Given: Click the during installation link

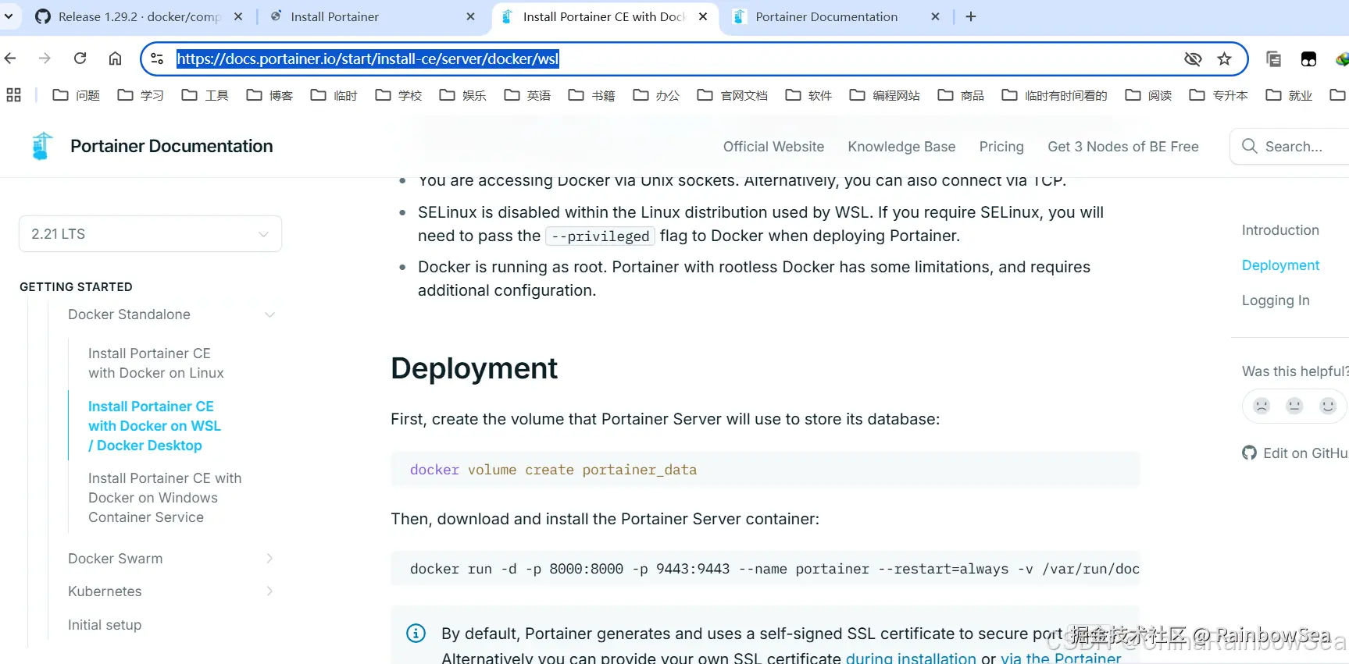Looking at the screenshot, I should [x=911, y=658].
